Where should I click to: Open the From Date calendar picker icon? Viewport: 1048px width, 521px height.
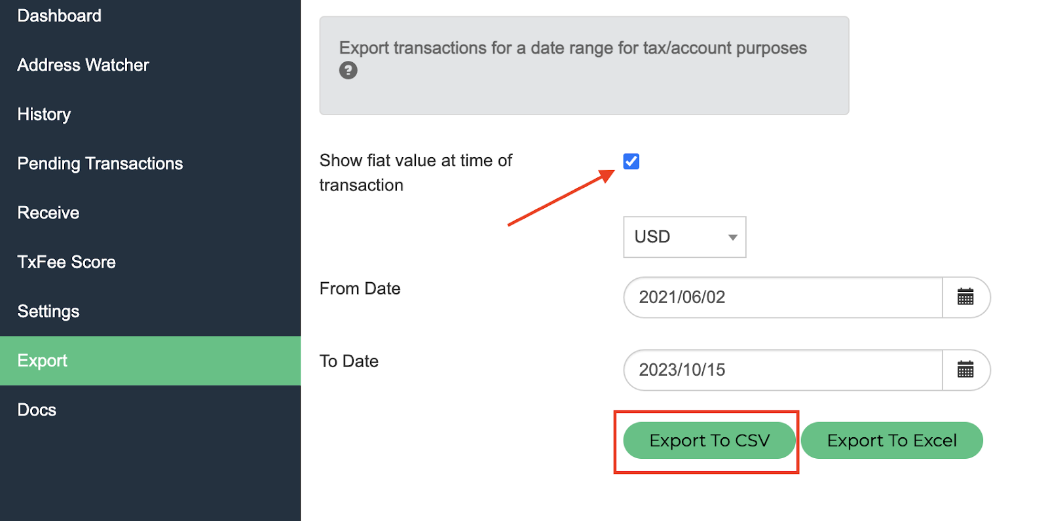click(x=965, y=297)
